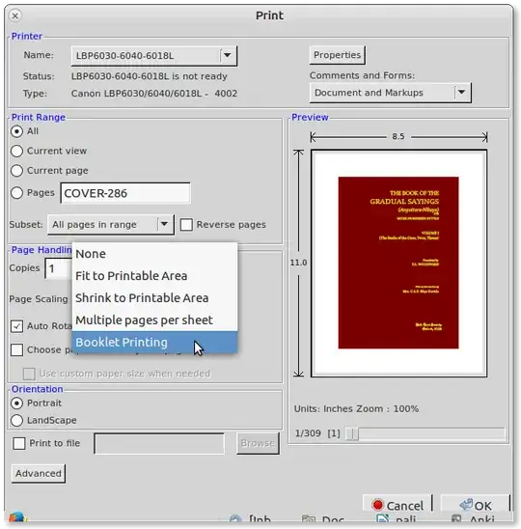
Task: Toggle Auto Rotate checkbox
Action: [16, 326]
